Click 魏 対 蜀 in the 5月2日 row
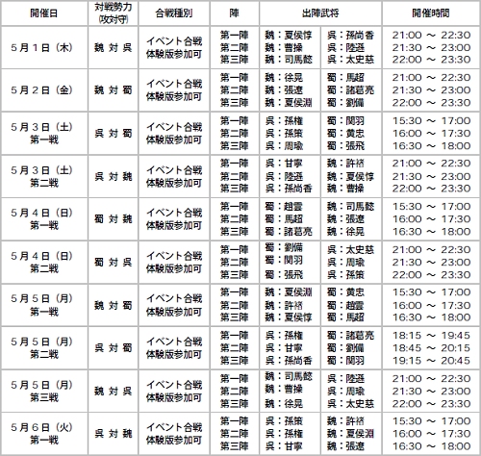Image resolution: width=481 pixels, height=456 pixels. tap(114, 90)
